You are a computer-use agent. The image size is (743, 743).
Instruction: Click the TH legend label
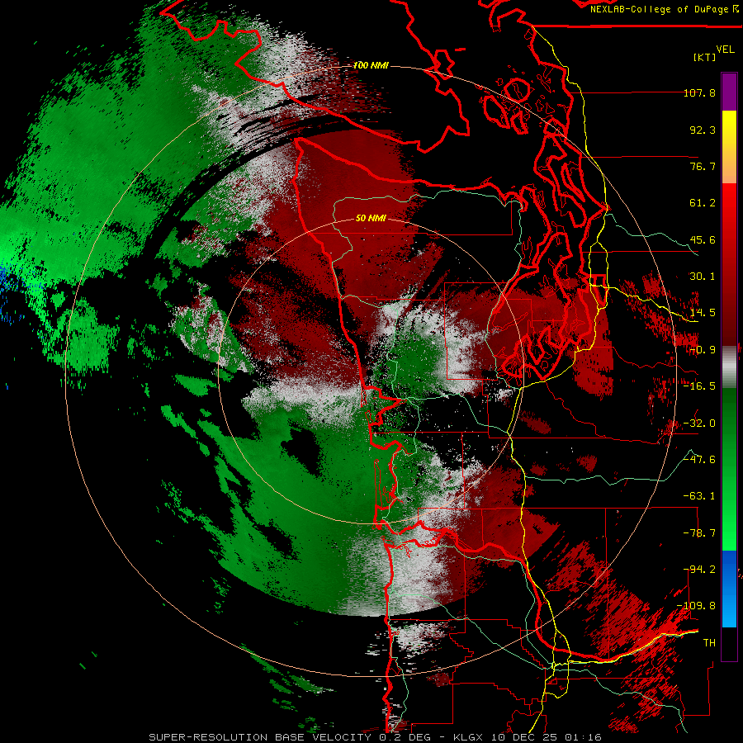(x=709, y=643)
